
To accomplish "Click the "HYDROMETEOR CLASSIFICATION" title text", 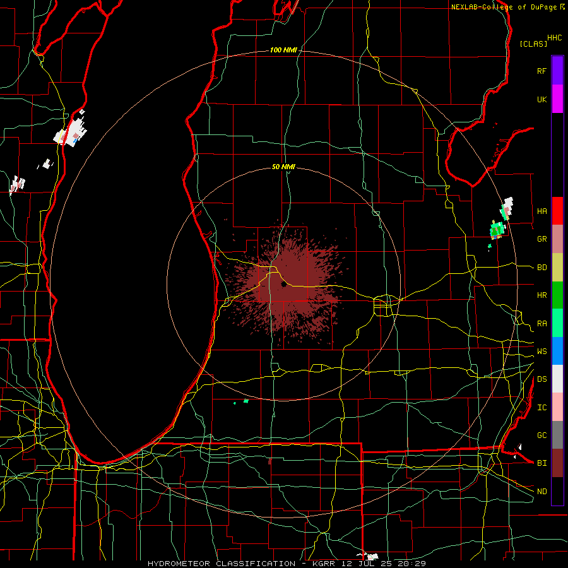I will pyautogui.click(x=222, y=564).
